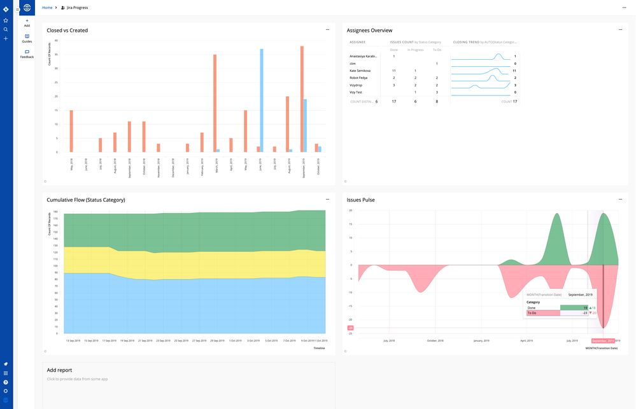Image resolution: width=636 pixels, height=409 pixels.
Task: Click the announcements megaphone icon at bottom
Action: point(5,364)
